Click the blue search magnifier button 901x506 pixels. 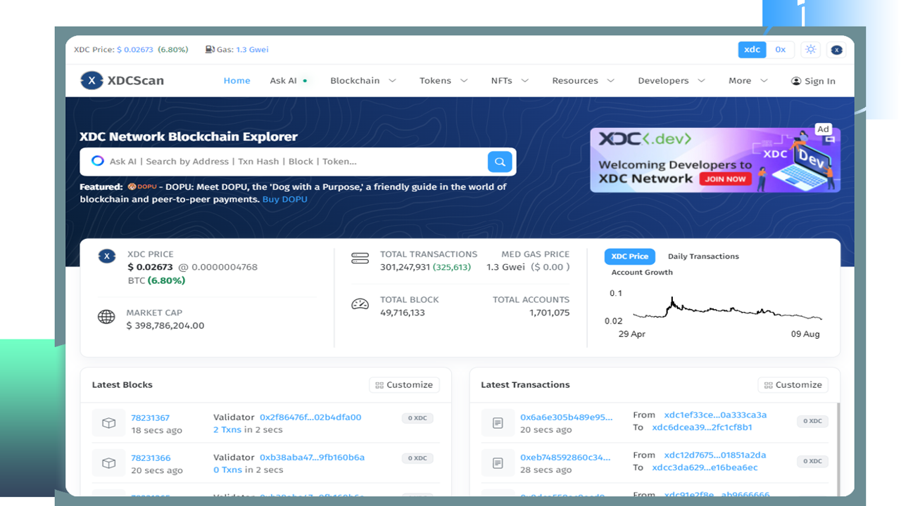pyautogui.click(x=500, y=162)
